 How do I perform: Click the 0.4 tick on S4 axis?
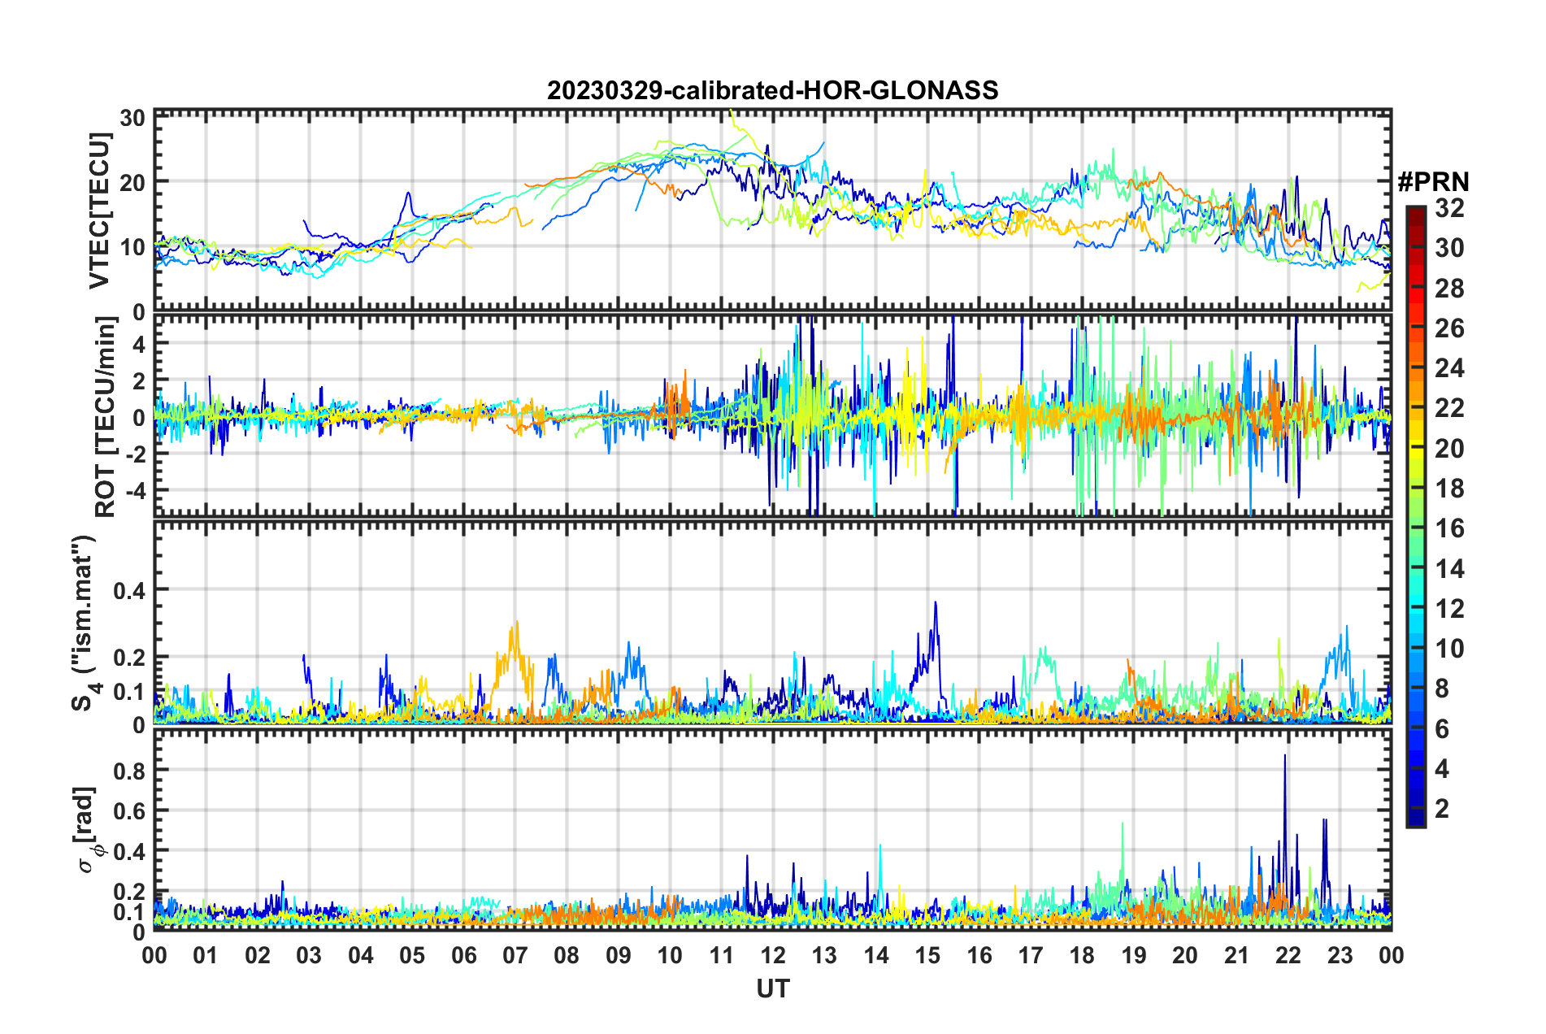click(x=129, y=590)
